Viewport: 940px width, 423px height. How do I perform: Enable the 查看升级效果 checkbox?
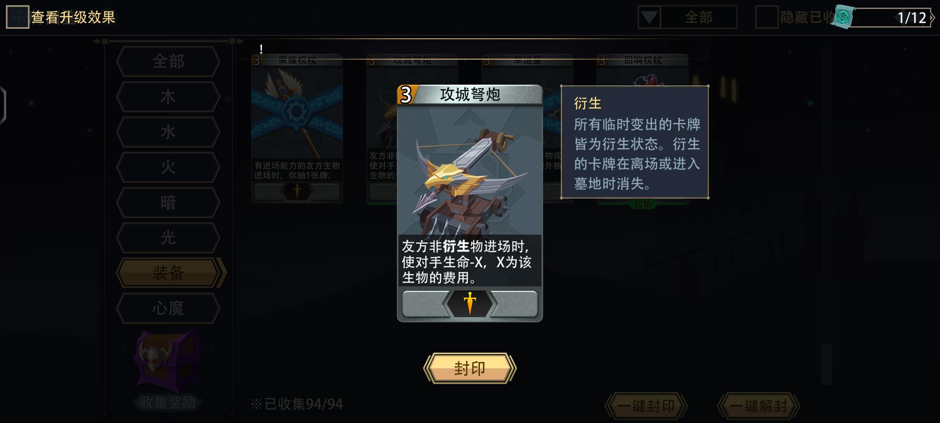[17, 17]
